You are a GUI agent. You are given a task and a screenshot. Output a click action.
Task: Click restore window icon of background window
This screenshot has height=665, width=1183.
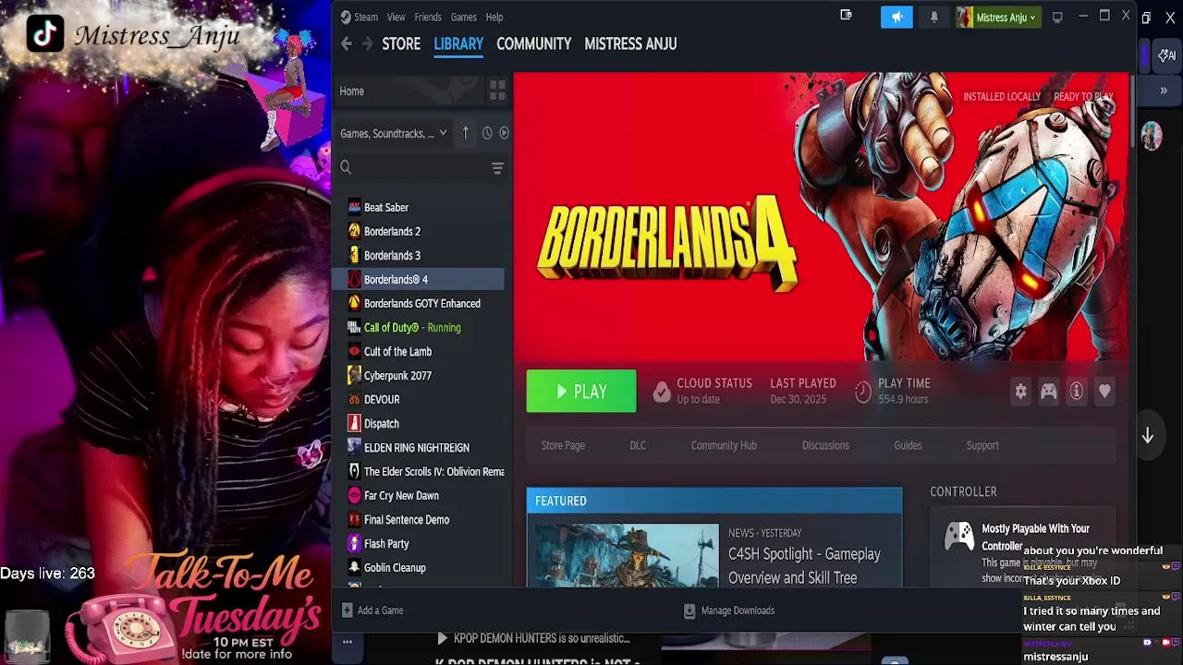1146,18
